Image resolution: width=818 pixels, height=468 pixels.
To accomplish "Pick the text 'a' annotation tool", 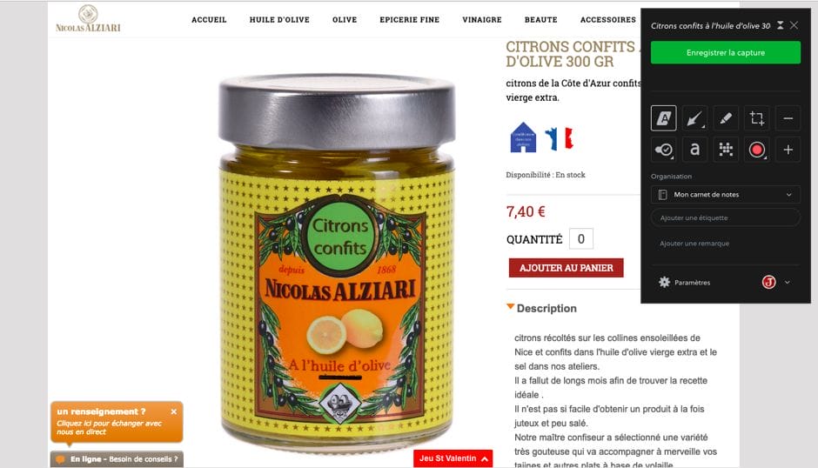I will (694, 150).
